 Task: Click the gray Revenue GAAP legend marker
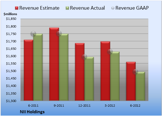113,8
